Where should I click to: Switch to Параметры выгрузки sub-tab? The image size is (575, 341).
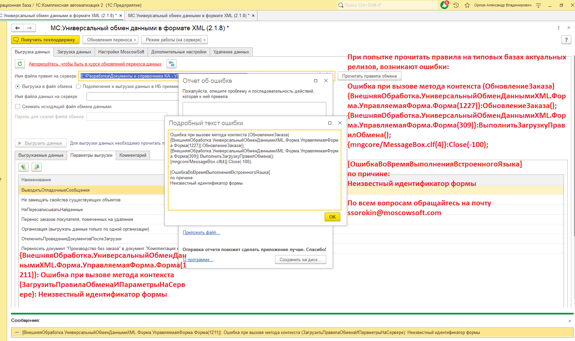[91, 155]
